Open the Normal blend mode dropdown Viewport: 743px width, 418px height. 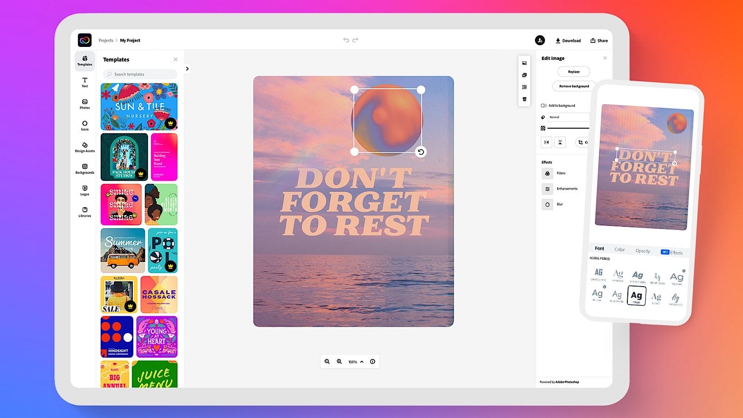[x=569, y=117]
